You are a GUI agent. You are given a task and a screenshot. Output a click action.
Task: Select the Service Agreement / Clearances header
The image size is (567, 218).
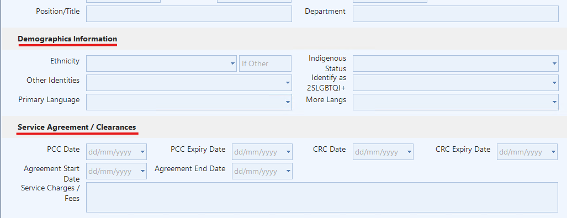pyautogui.click(x=77, y=127)
